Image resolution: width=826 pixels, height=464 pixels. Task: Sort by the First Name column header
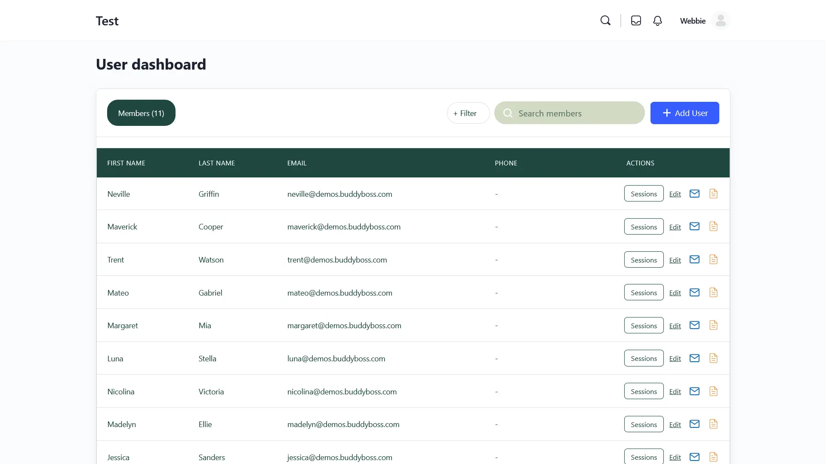[126, 163]
